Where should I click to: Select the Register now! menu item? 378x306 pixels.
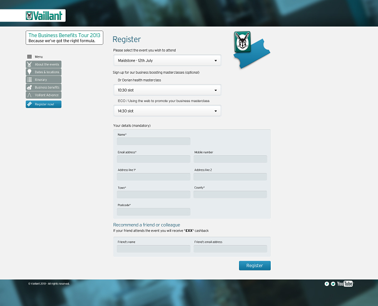(x=43, y=104)
